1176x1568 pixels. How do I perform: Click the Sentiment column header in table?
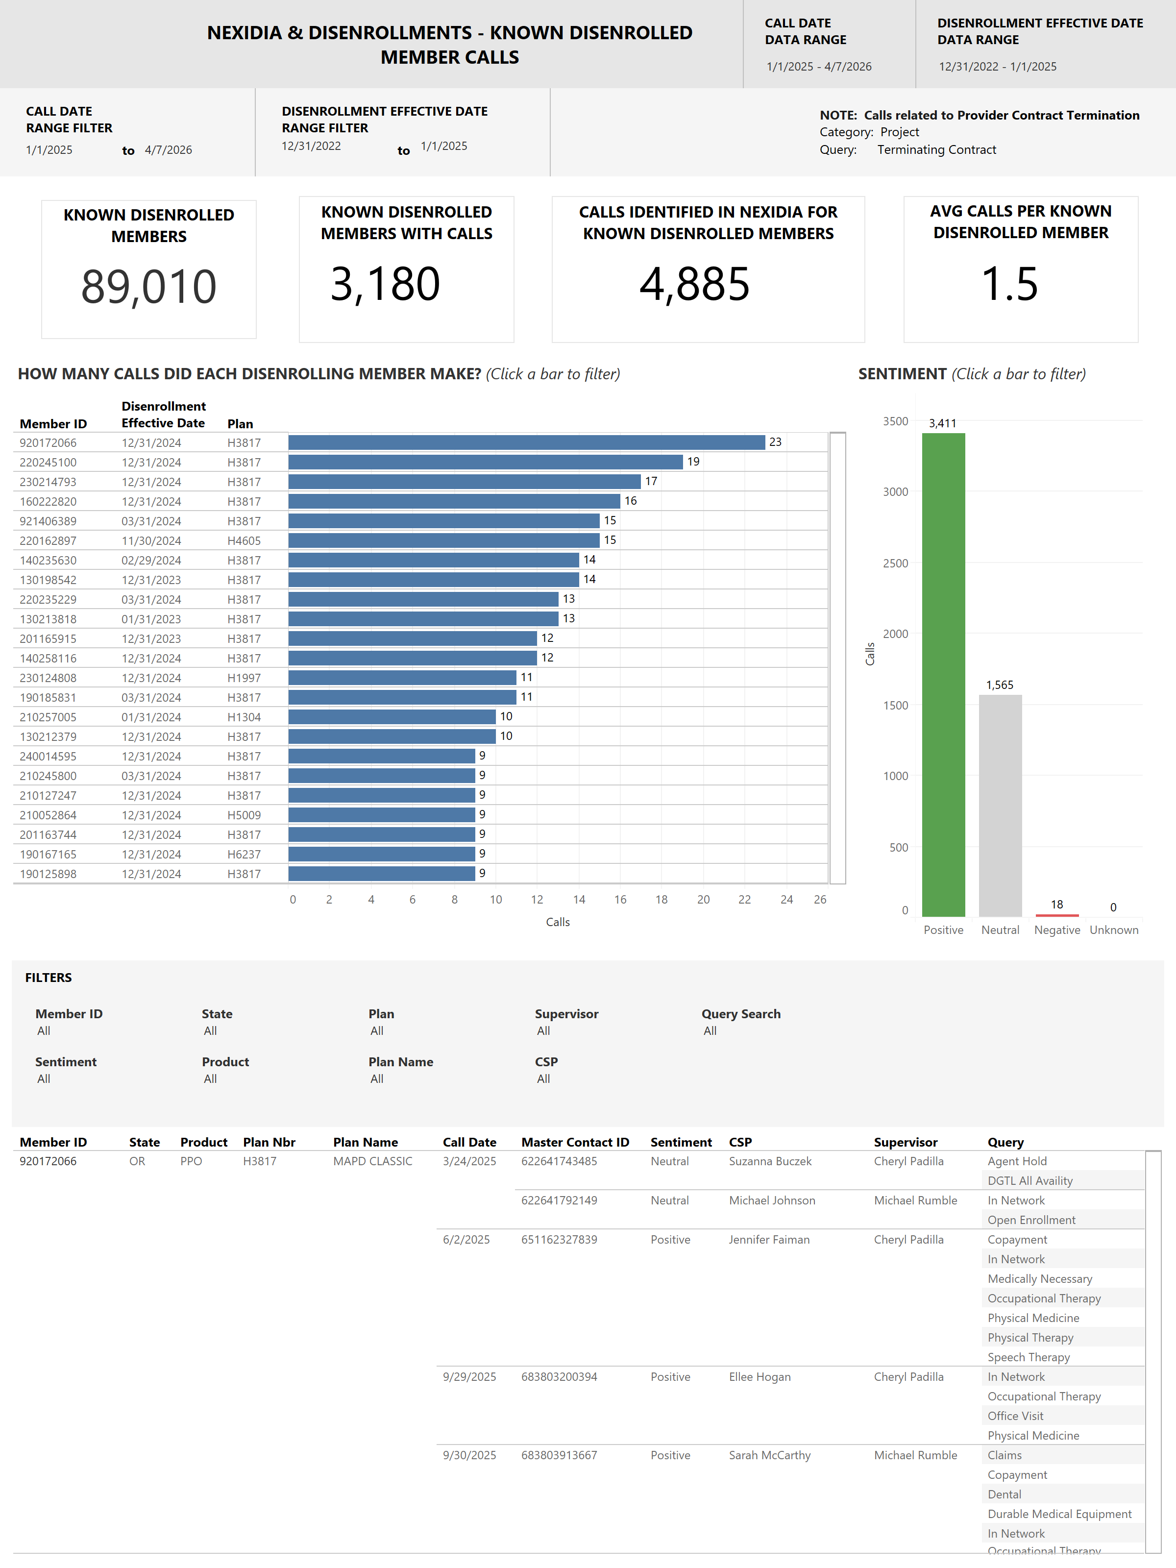coord(681,1142)
